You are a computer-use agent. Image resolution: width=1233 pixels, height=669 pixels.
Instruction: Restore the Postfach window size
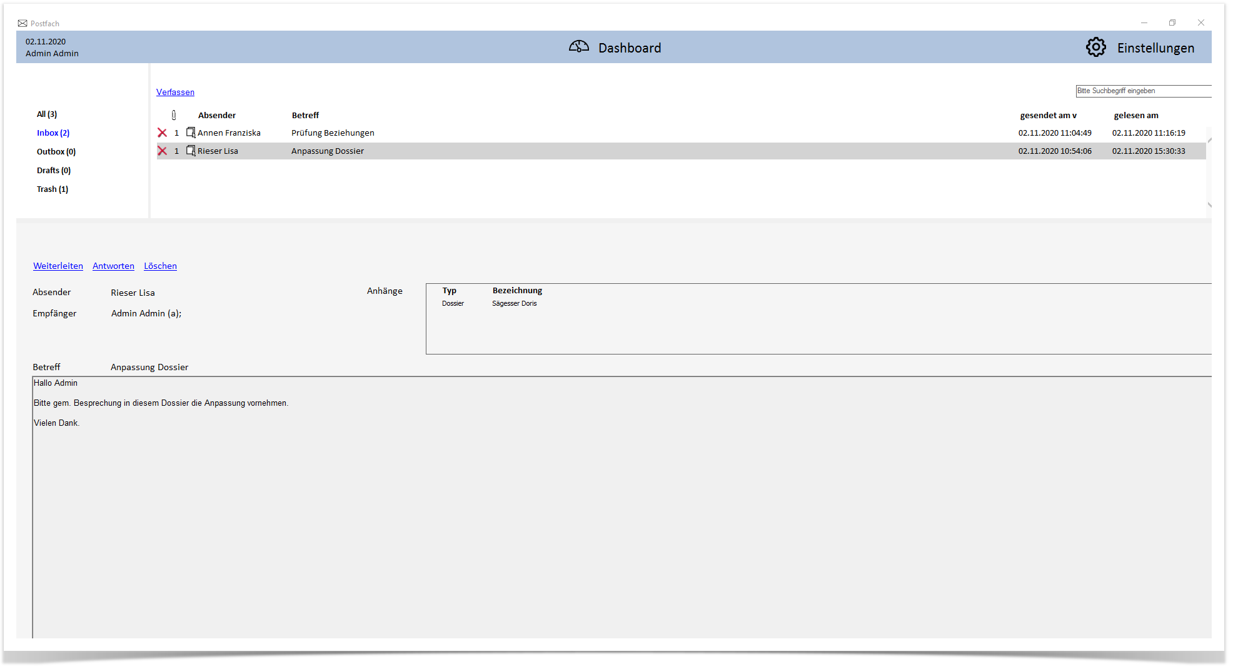coord(1172,23)
